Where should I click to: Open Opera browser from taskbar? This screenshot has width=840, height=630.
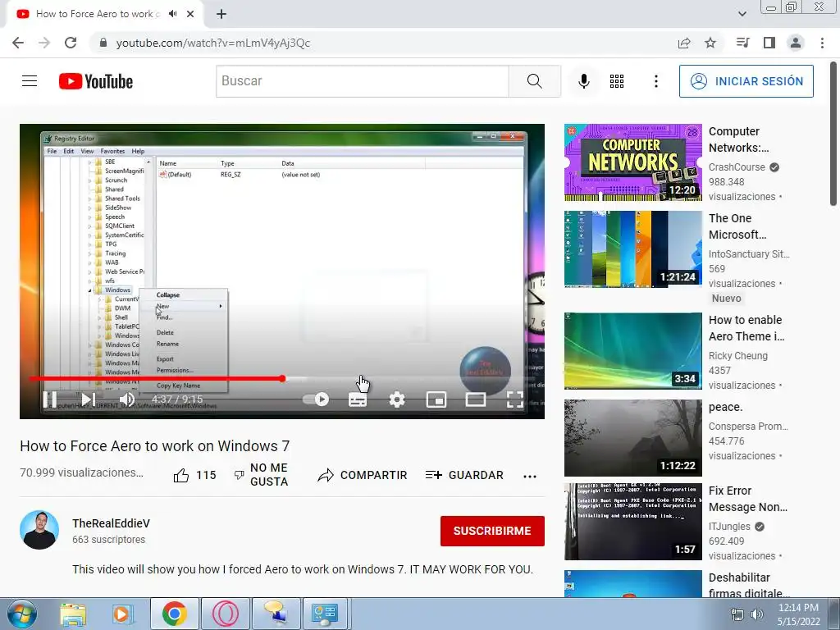click(x=226, y=614)
